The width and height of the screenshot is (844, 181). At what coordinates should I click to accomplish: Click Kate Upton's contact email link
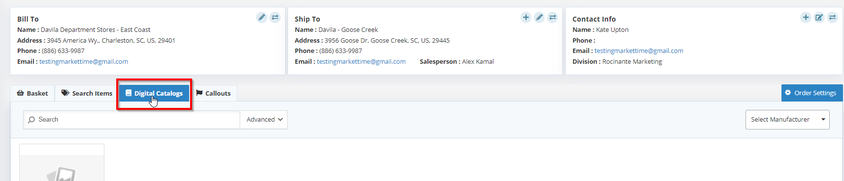[x=639, y=51]
